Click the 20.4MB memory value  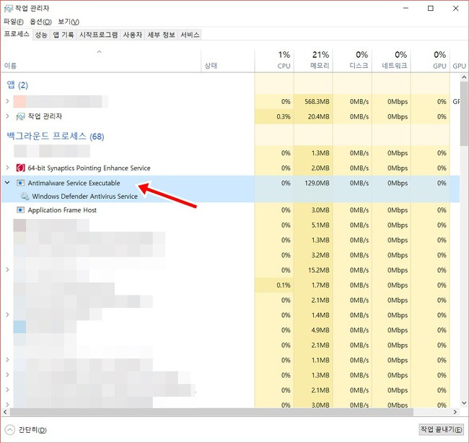[319, 116]
